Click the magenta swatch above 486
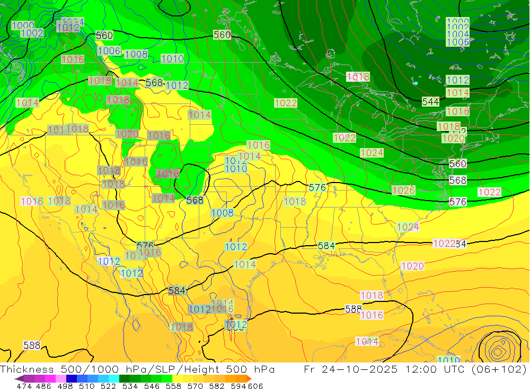Screen dimensions: 530x389 tap(50, 378)
